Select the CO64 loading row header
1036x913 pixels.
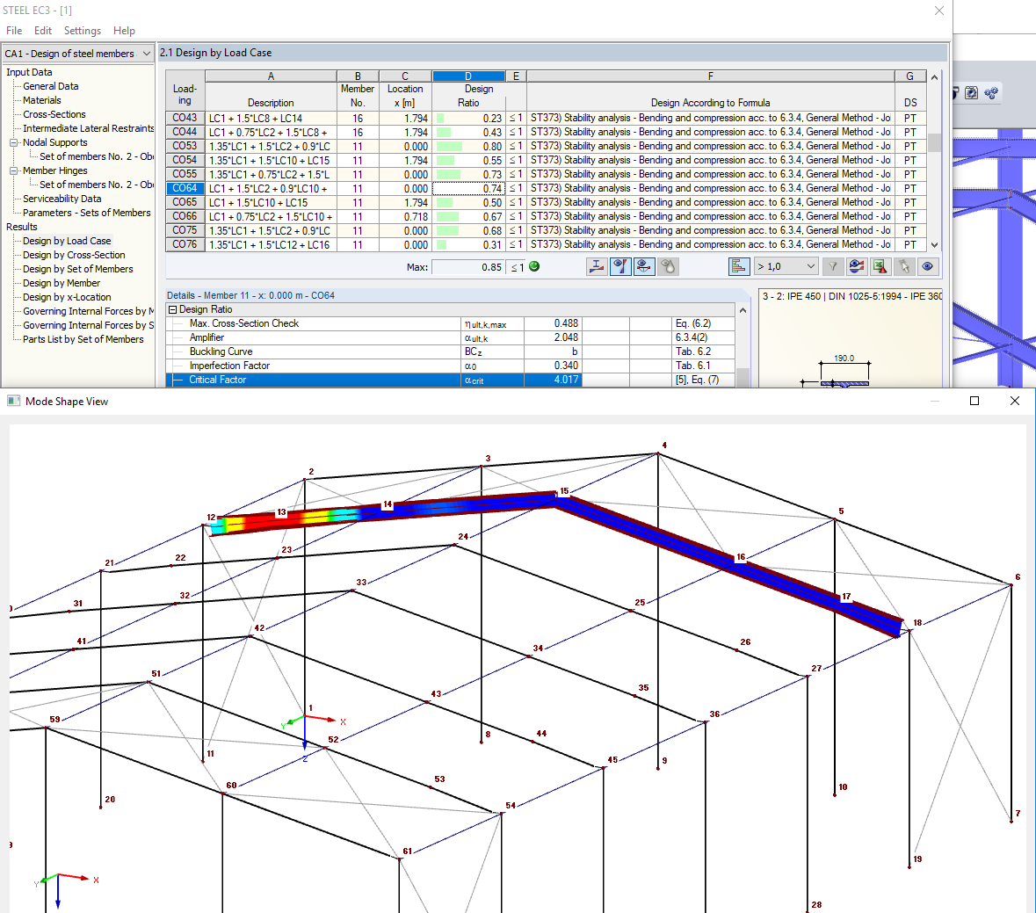pyautogui.click(x=185, y=188)
